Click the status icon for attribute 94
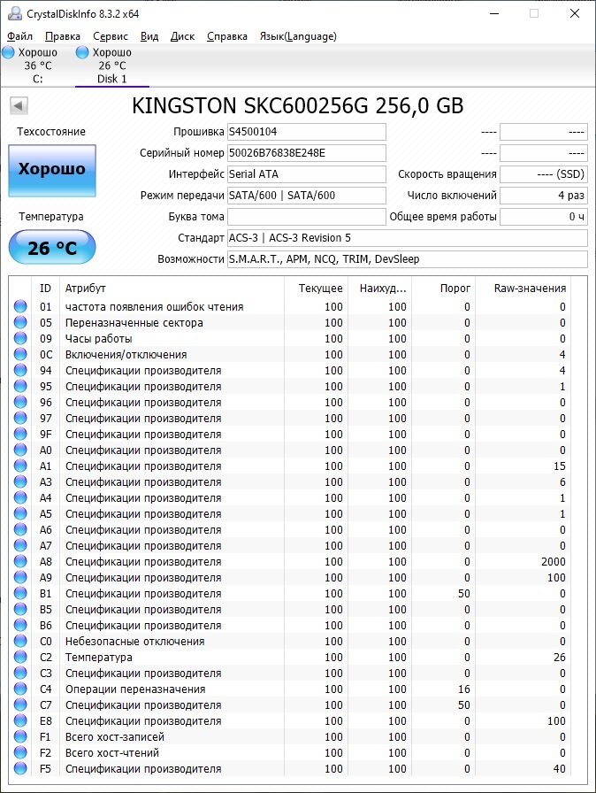596x793 pixels. pyautogui.click(x=20, y=370)
